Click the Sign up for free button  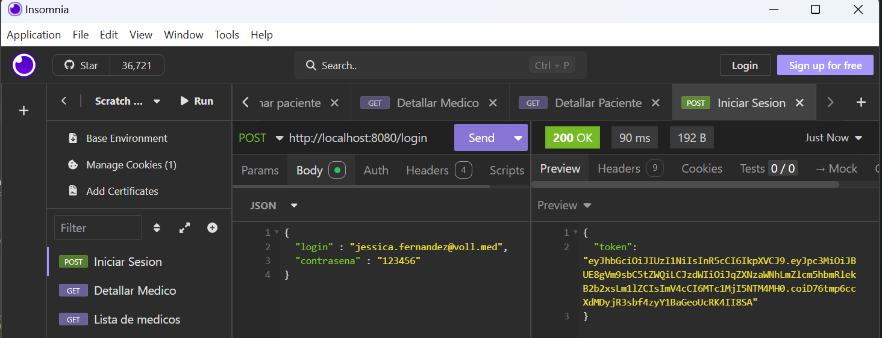tap(825, 66)
